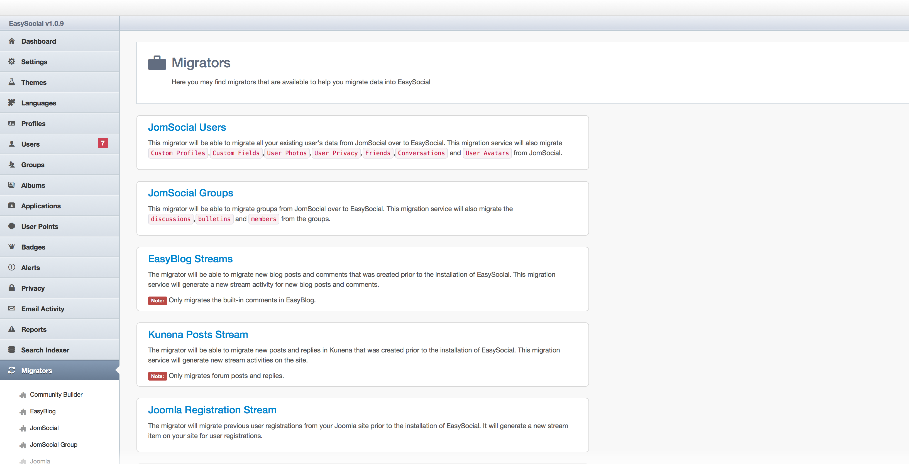Click the Dashboard home icon
Screen dimensions: 909x464
[x=12, y=41]
